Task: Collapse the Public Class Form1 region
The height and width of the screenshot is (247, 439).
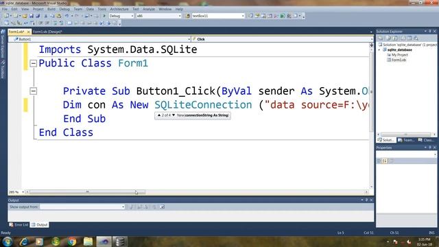Action: pos(34,63)
